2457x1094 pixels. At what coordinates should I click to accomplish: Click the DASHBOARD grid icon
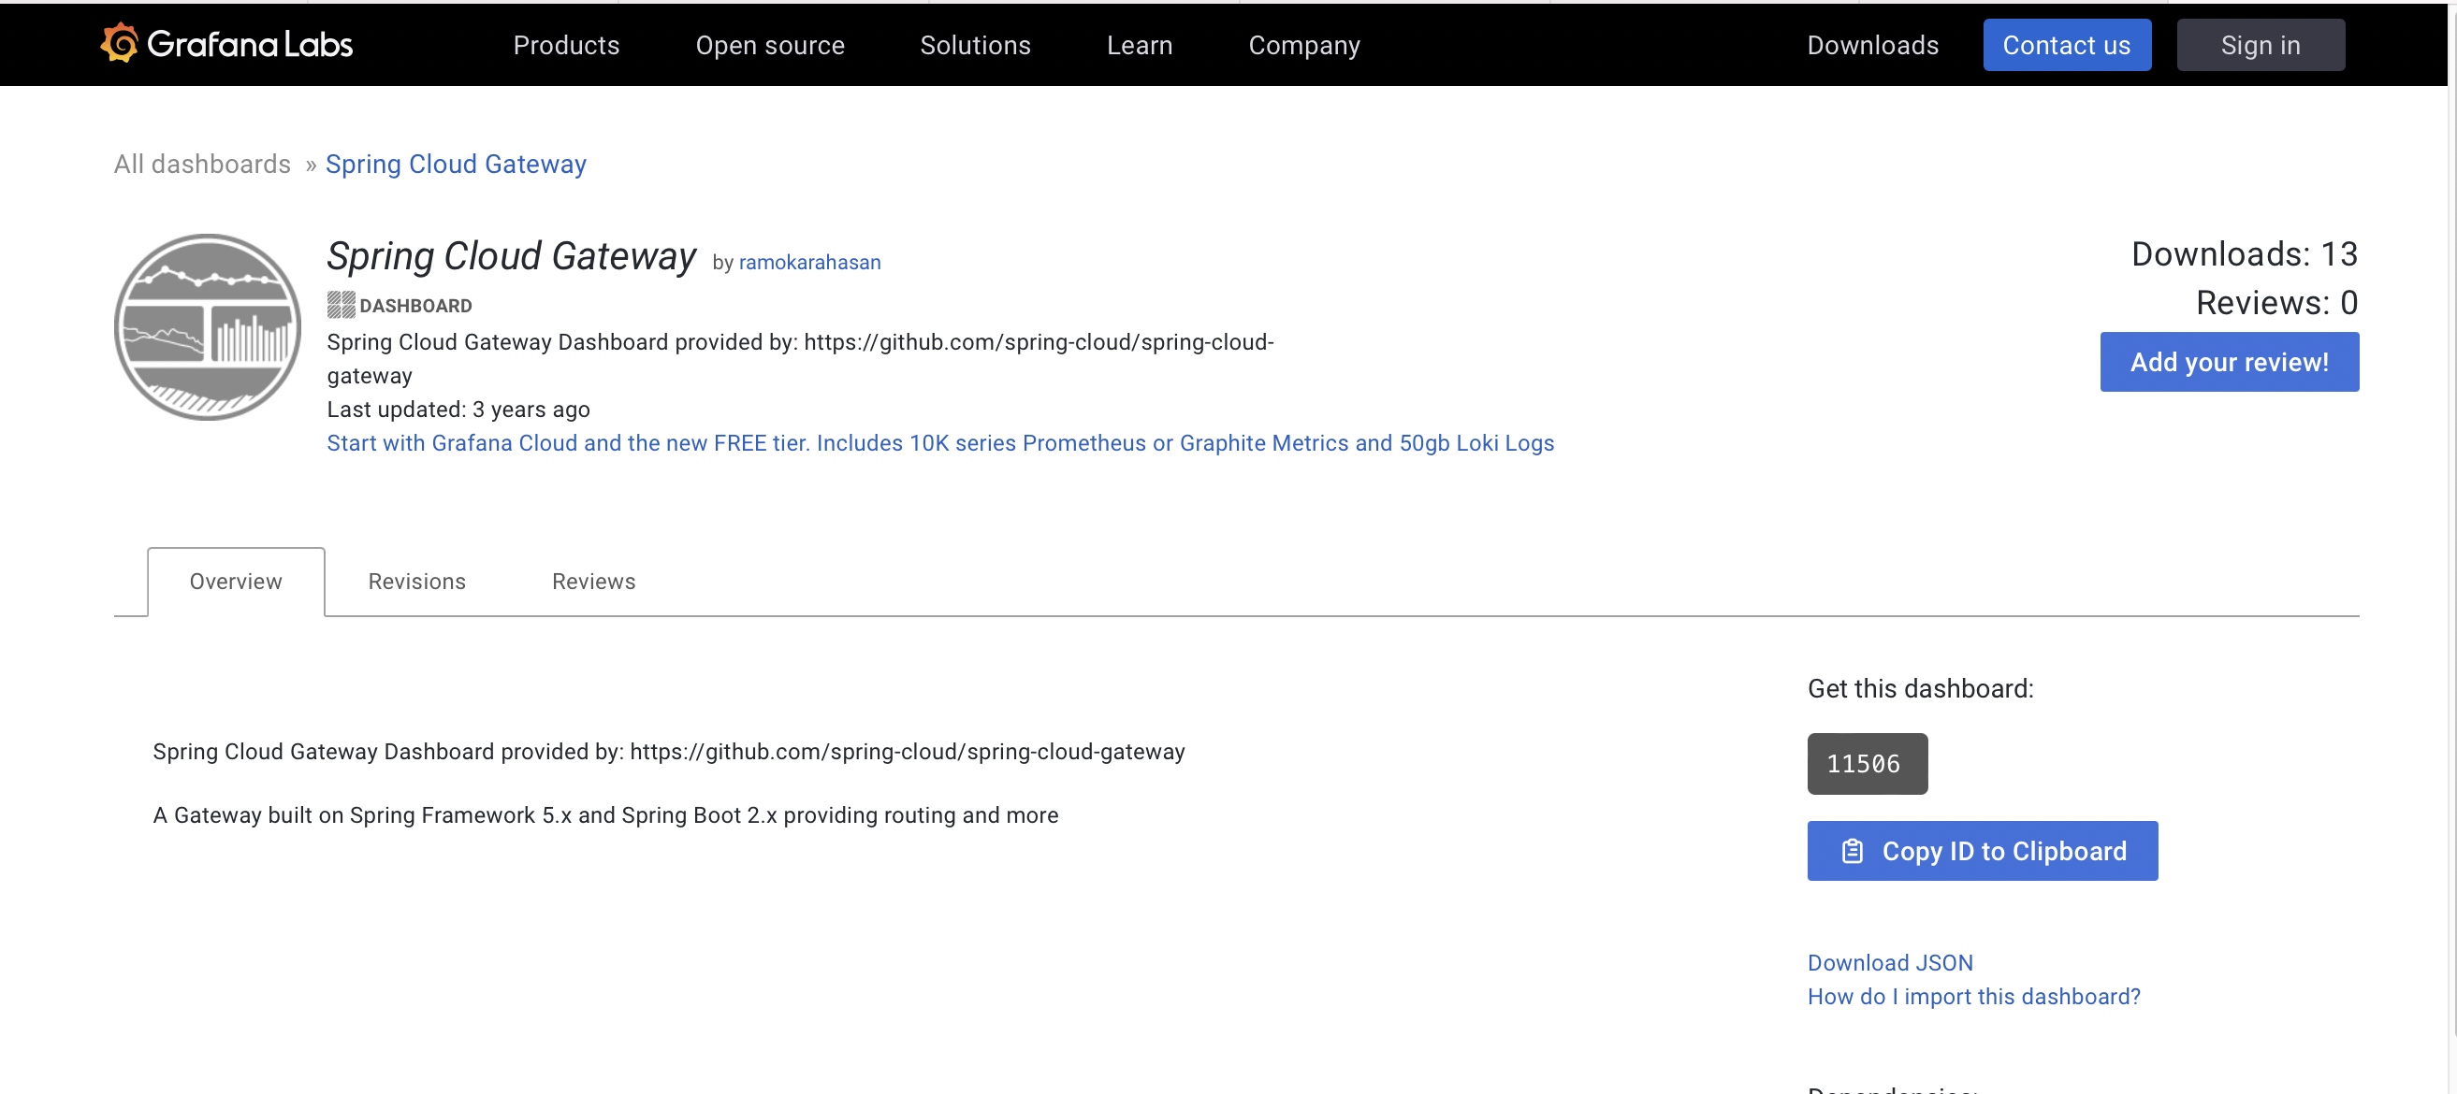click(341, 305)
